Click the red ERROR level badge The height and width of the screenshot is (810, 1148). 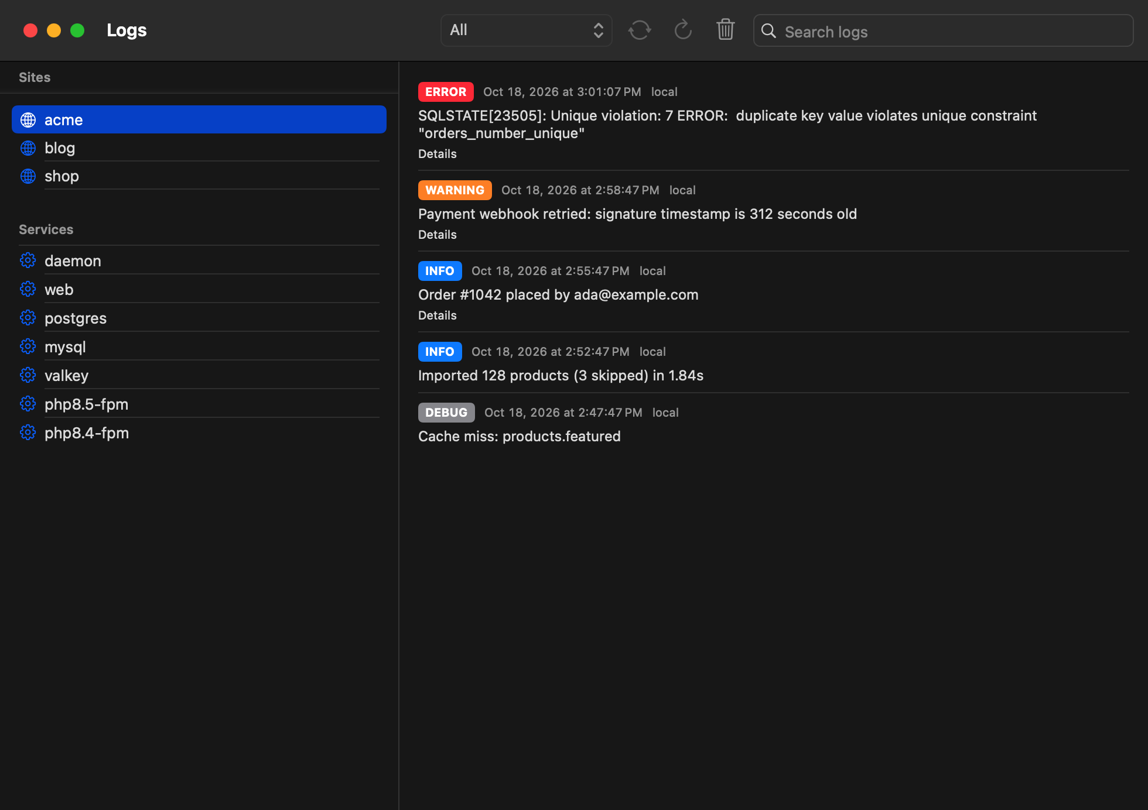pos(446,92)
